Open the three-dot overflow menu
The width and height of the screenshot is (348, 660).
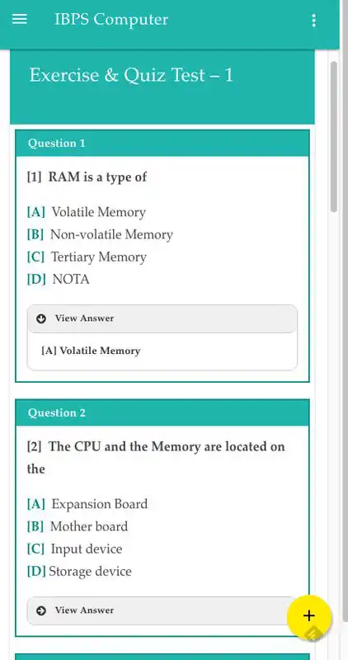[x=313, y=20]
